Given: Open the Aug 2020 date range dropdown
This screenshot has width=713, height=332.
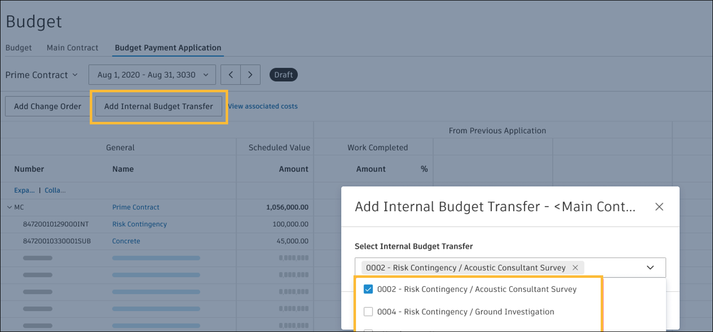Looking at the screenshot, I should tap(152, 75).
